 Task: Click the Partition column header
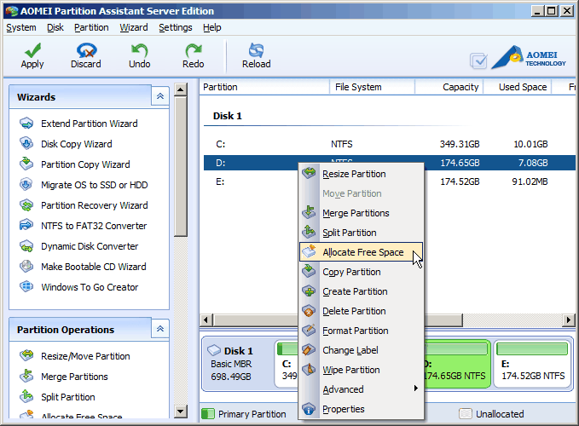pos(264,87)
